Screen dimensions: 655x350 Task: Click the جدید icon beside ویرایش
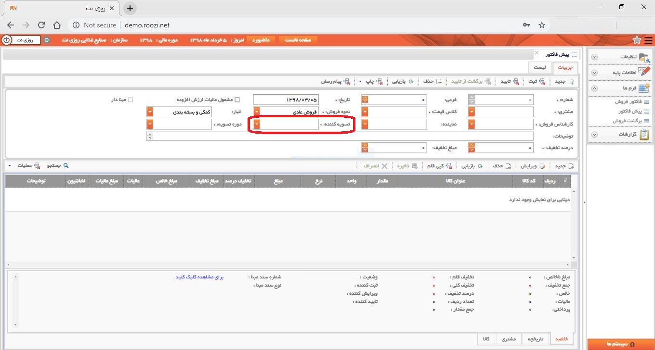coord(571,166)
